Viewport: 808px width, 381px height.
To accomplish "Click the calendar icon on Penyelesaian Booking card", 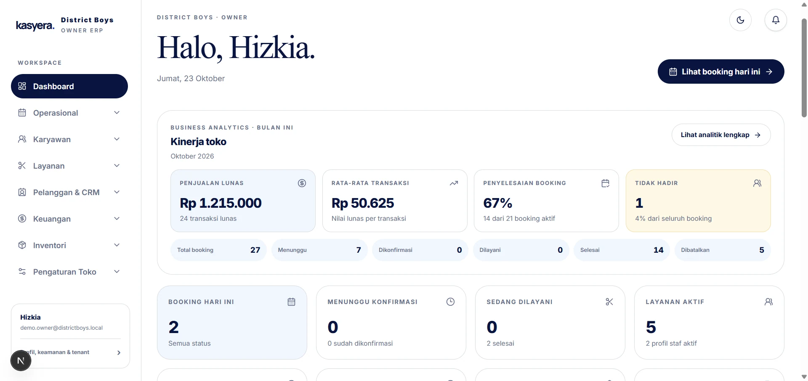I will (x=605, y=183).
